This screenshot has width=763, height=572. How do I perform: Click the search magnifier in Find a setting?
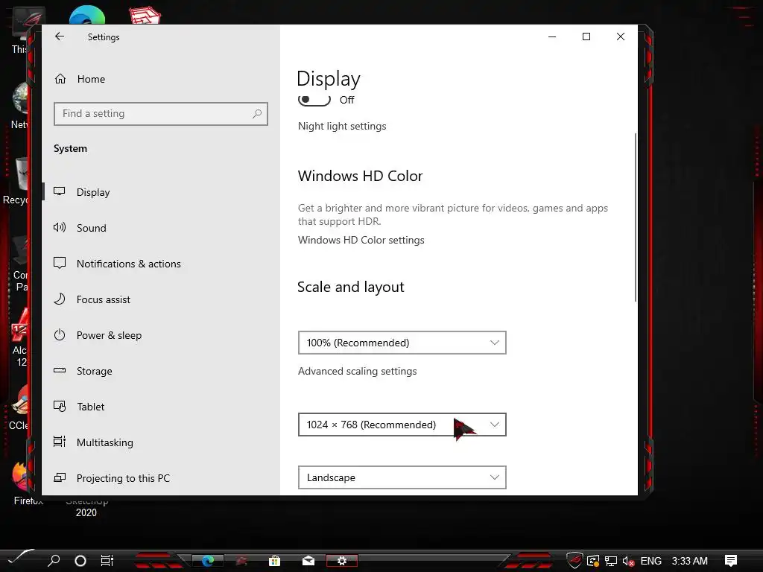pos(257,114)
